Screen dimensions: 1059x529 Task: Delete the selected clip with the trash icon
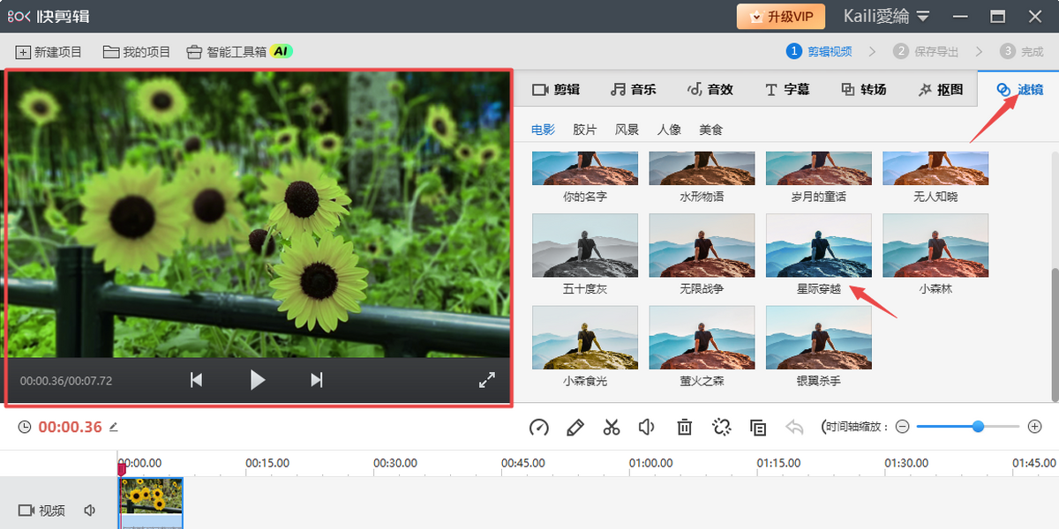(x=684, y=428)
